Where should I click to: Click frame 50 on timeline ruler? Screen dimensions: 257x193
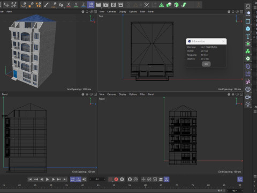[x=114, y=185]
